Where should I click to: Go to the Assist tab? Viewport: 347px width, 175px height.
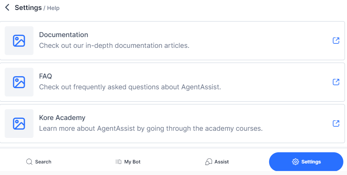221,162
